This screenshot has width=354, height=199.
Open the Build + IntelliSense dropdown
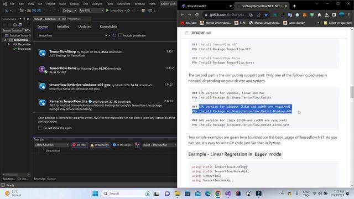pyautogui.click(x=159, y=145)
